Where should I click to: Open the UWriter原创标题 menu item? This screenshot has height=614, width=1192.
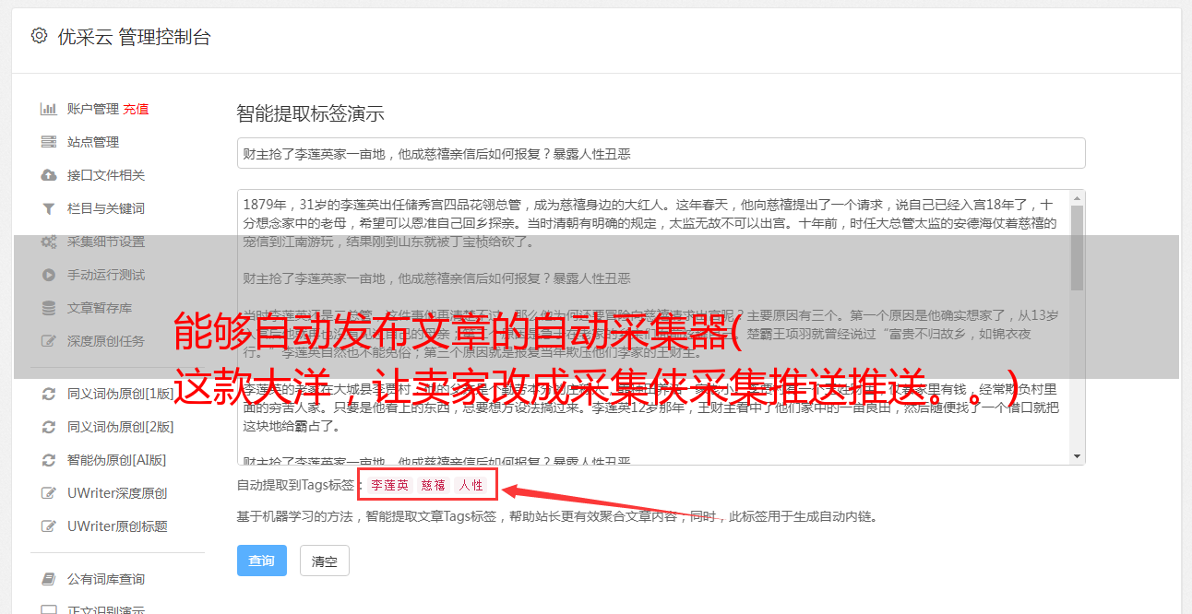click(117, 526)
